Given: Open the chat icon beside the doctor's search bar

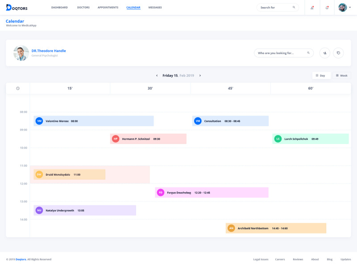Looking at the screenshot, I should [x=338, y=53].
